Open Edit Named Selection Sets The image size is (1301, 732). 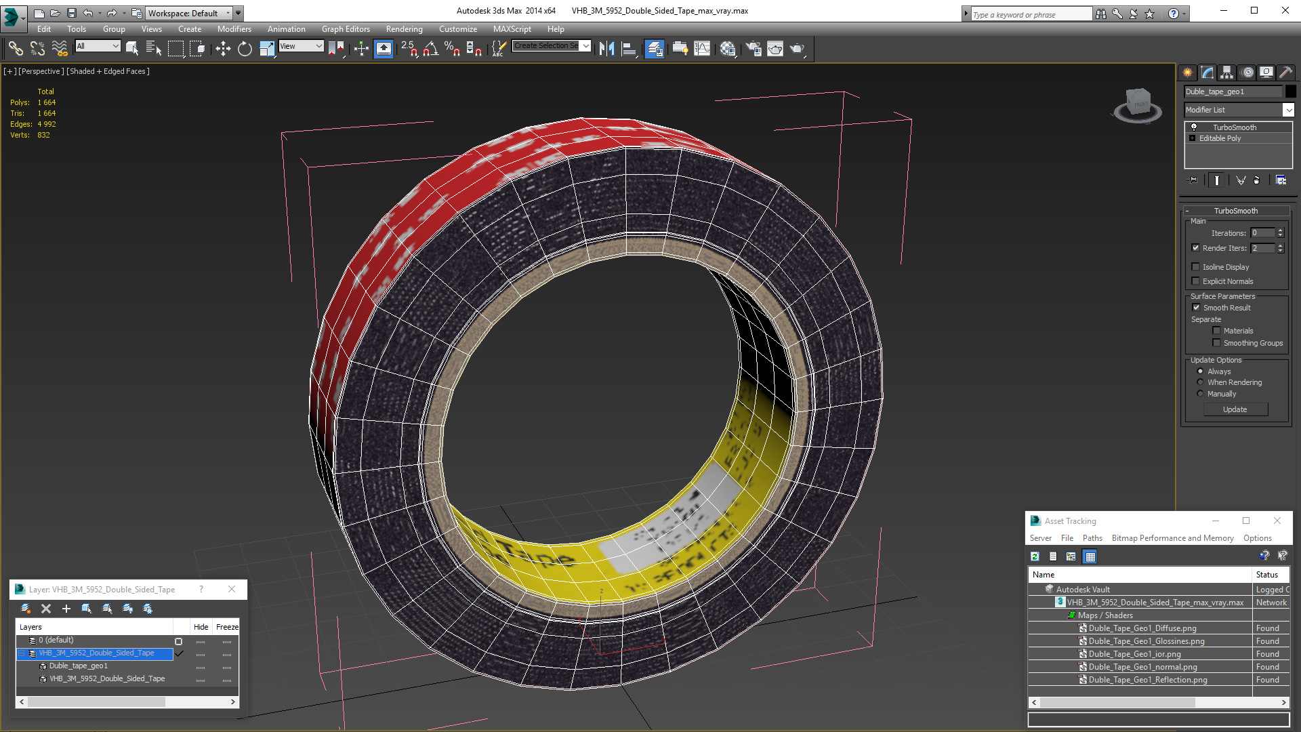tap(499, 48)
